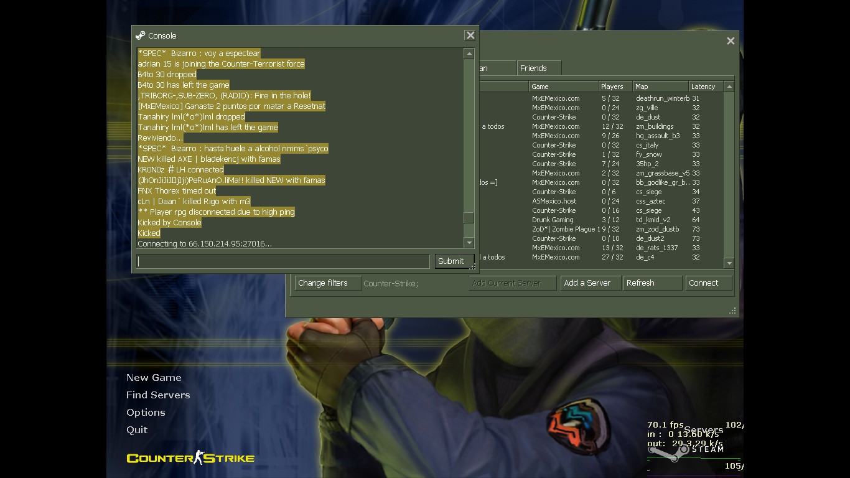Image resolution: width=850 pixels, height=478 pixels.
Task: Click the Console scrollbar thumb
Action: click(469, 217)
